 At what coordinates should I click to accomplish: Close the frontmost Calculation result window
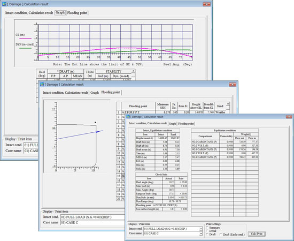coord(289,117)
